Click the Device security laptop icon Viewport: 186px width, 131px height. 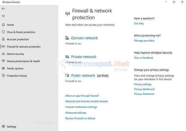(x=3, y=54)
